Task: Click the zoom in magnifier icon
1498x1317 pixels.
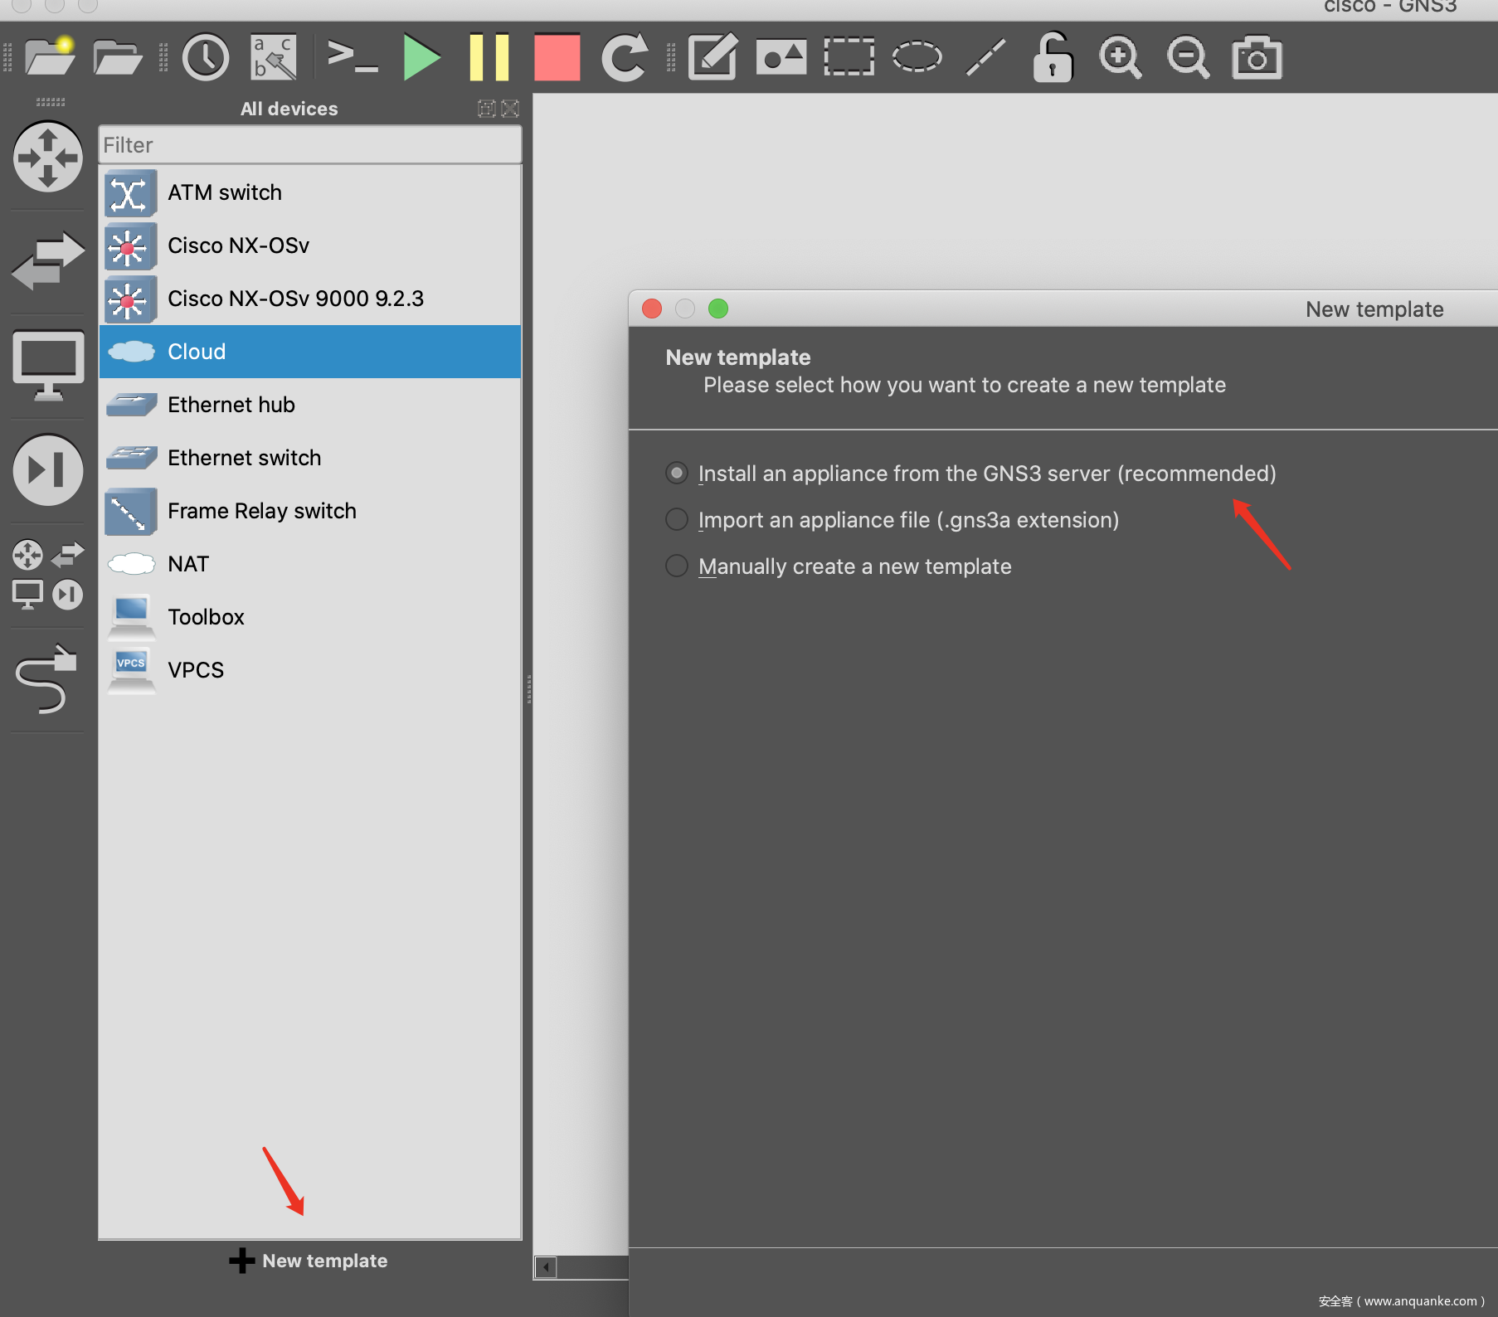Action: pos(1120,58)
